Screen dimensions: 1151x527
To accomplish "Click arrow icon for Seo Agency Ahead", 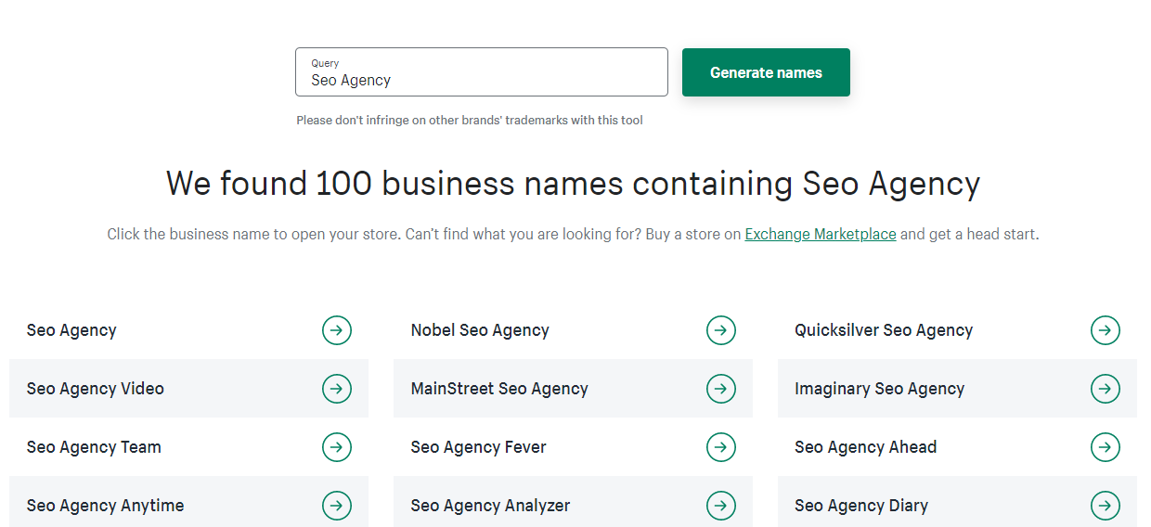I will click(1105, 447).
